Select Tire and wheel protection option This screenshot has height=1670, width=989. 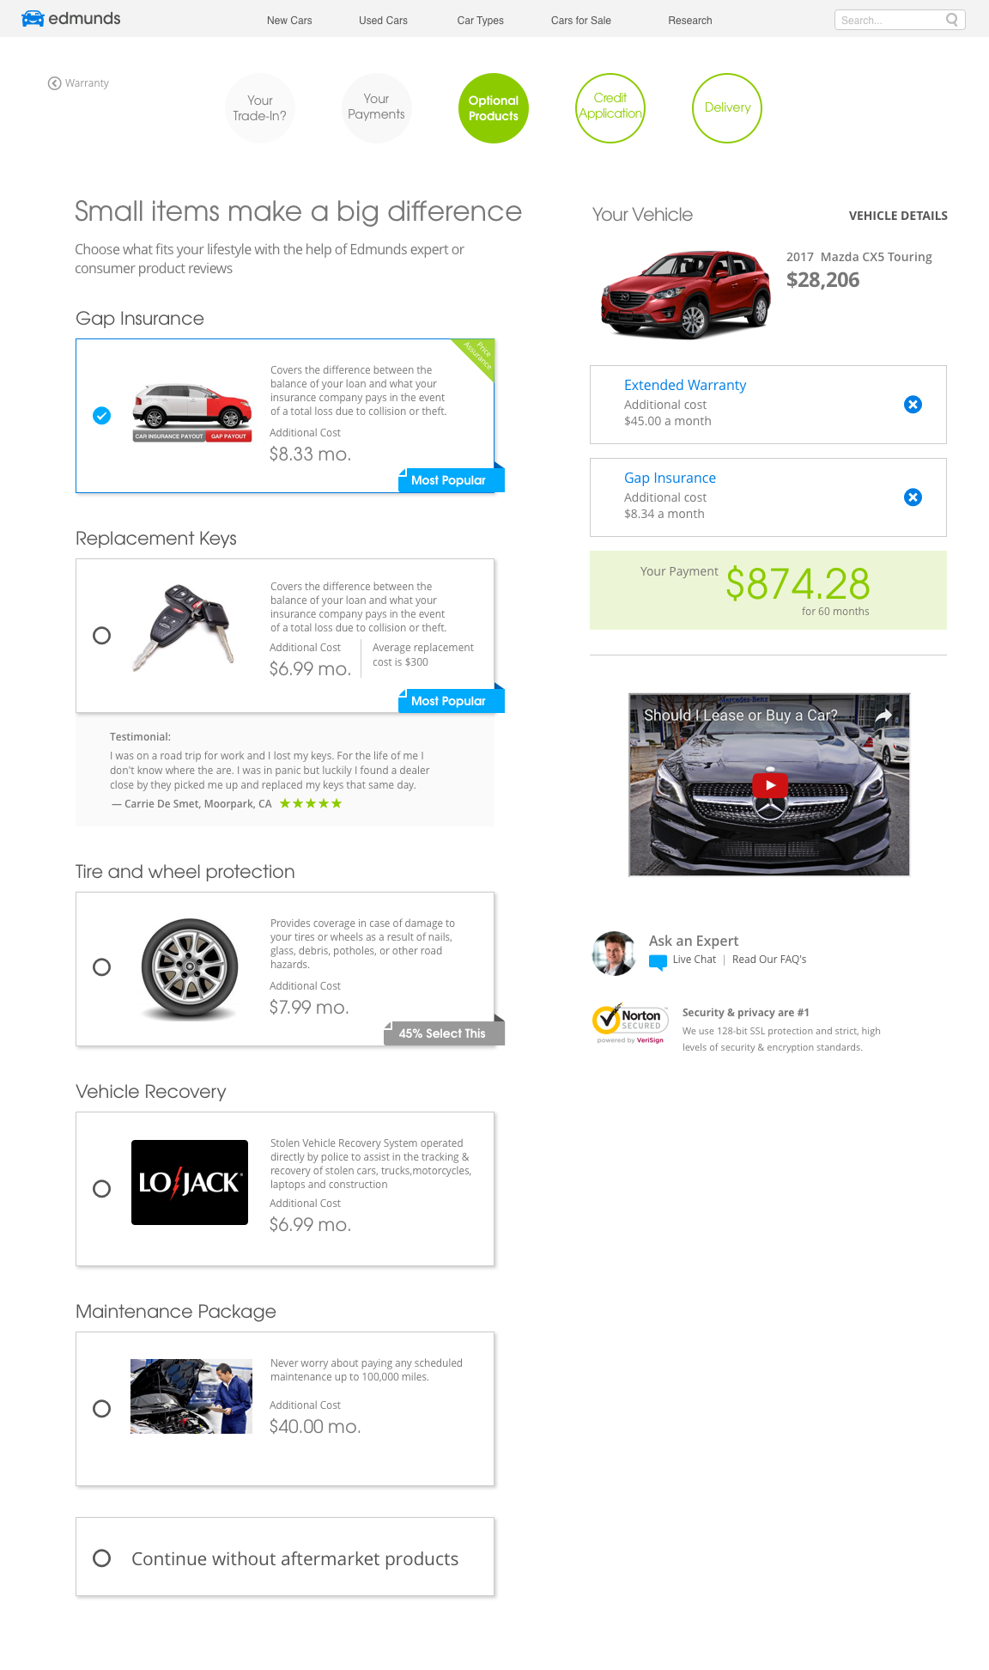(x=101, y=967)
